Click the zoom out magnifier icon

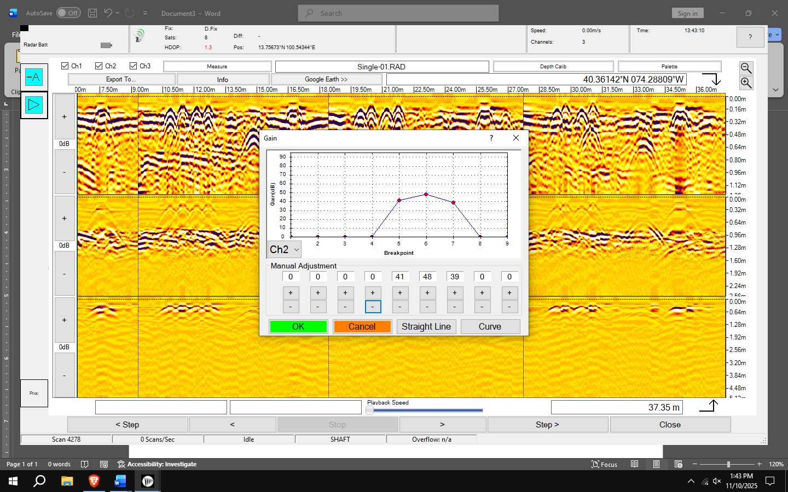[x=746, y=68]
